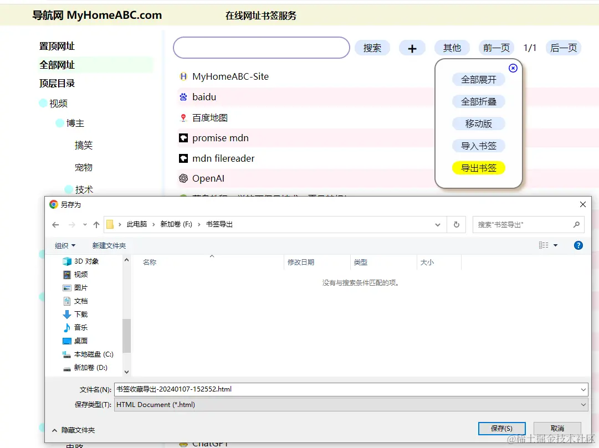The width and height of the screenshot is (599, 448).
Task: Click the refresh icon in the save dialog
Action: coord(455,224)
